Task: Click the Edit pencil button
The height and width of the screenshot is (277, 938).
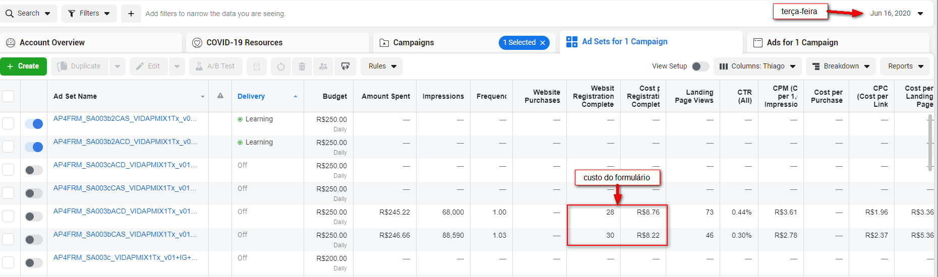Action: (x=148, y=66)
